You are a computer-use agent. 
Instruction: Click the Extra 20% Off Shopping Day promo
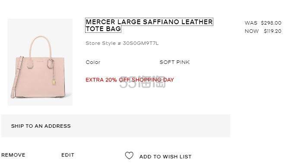pyautogui.click(x=130, y=80)
